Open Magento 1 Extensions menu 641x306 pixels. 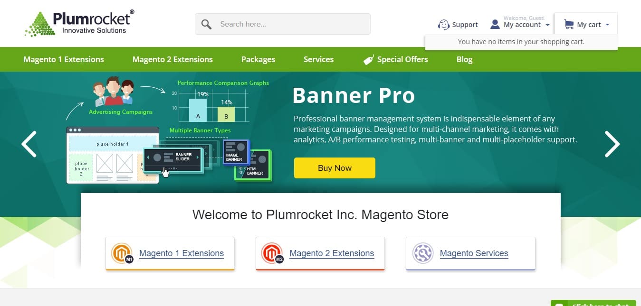(x=64, y=59)
